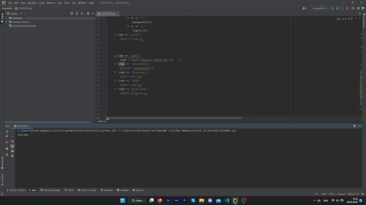The width and height of the screenshot is (366, 205).
Task: Toggle scroll to end in Run console
Action: [x=13, y=146]
